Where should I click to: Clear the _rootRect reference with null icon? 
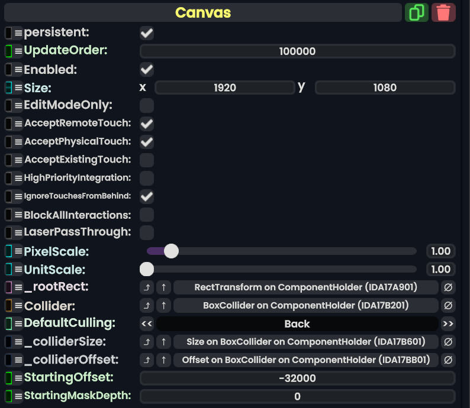tap(448, 288)
